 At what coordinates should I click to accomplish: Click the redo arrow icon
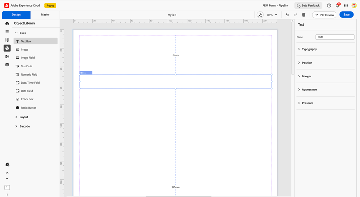tap(295, 15)
